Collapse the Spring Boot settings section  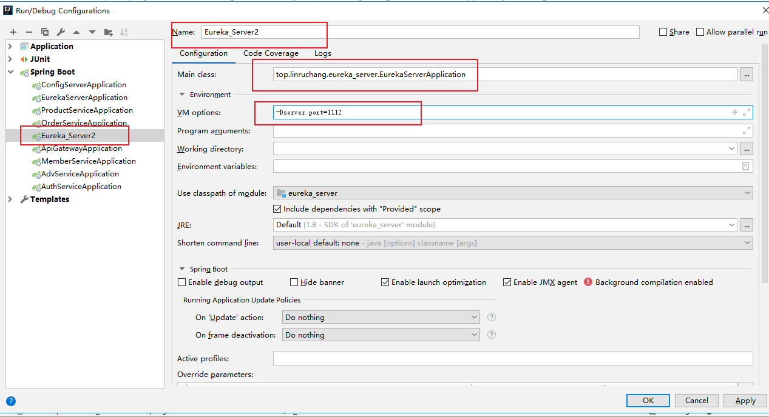tap(181, 269)
